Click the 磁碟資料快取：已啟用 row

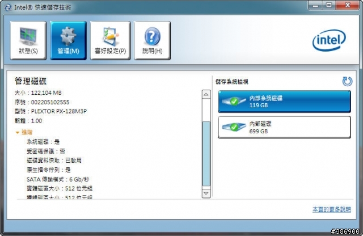click(x=54, y=161)
